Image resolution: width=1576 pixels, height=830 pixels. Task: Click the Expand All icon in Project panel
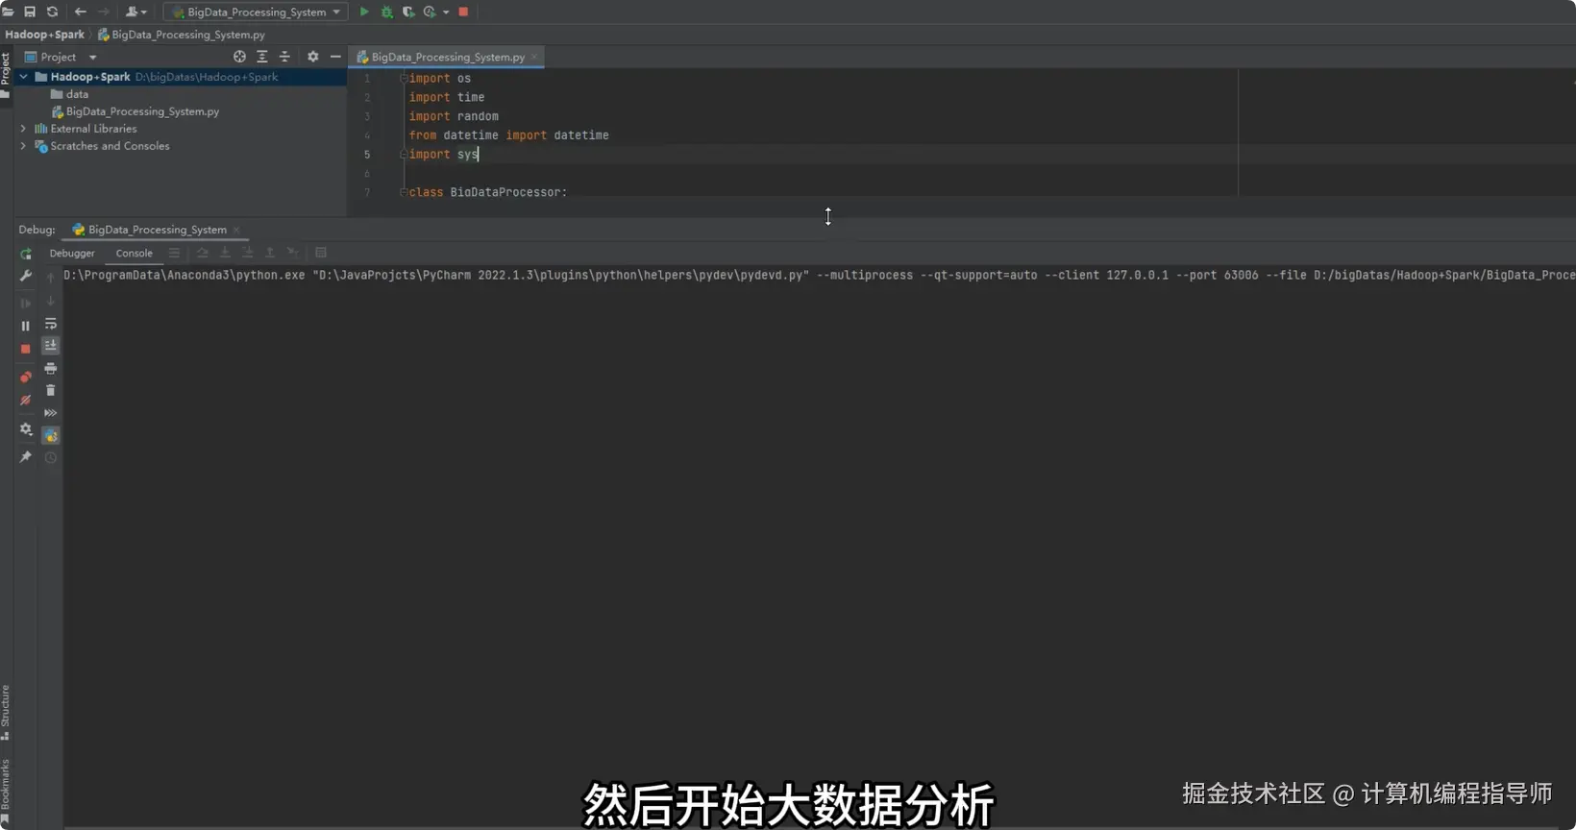coord(262,57)
